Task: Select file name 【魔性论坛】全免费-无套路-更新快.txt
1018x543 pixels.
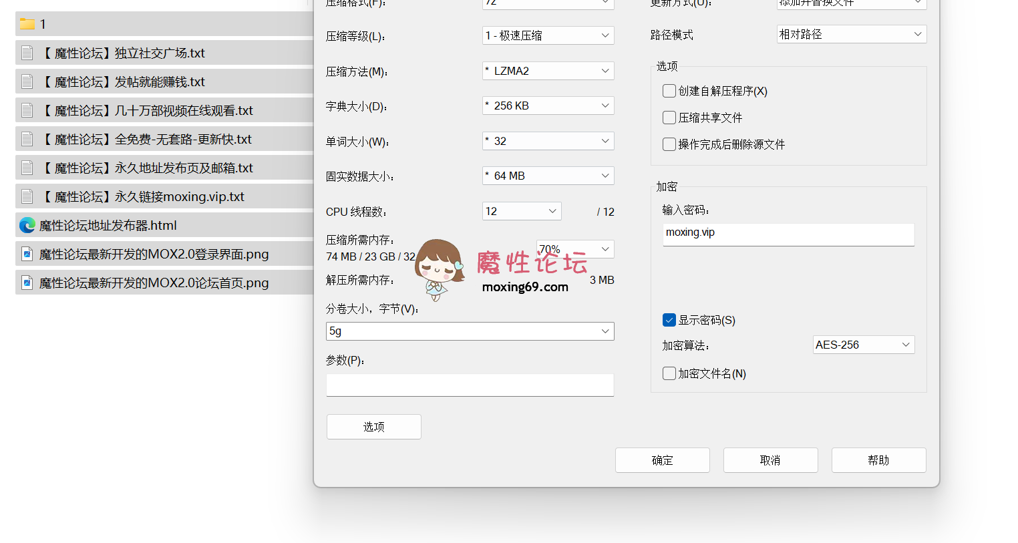Action: [146, 139]
